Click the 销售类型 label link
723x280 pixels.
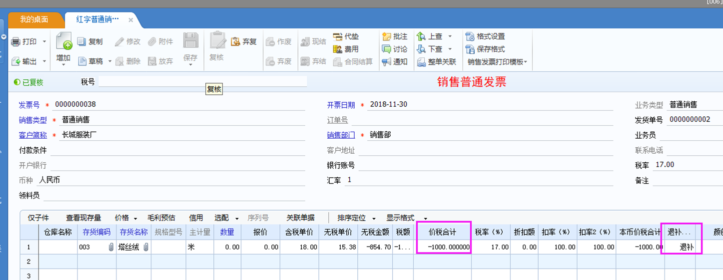(32, 120)
